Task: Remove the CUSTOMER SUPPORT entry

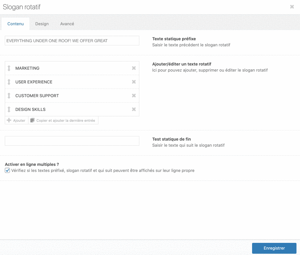Action: pyautogui.click(x=134, y=96)
